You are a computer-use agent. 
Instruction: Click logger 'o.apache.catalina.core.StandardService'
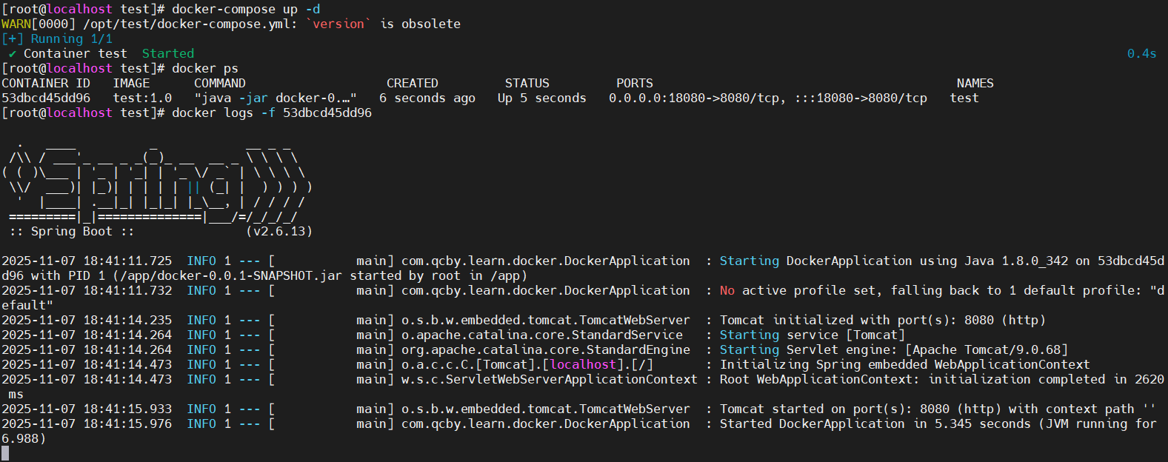(x=542, y=335)
